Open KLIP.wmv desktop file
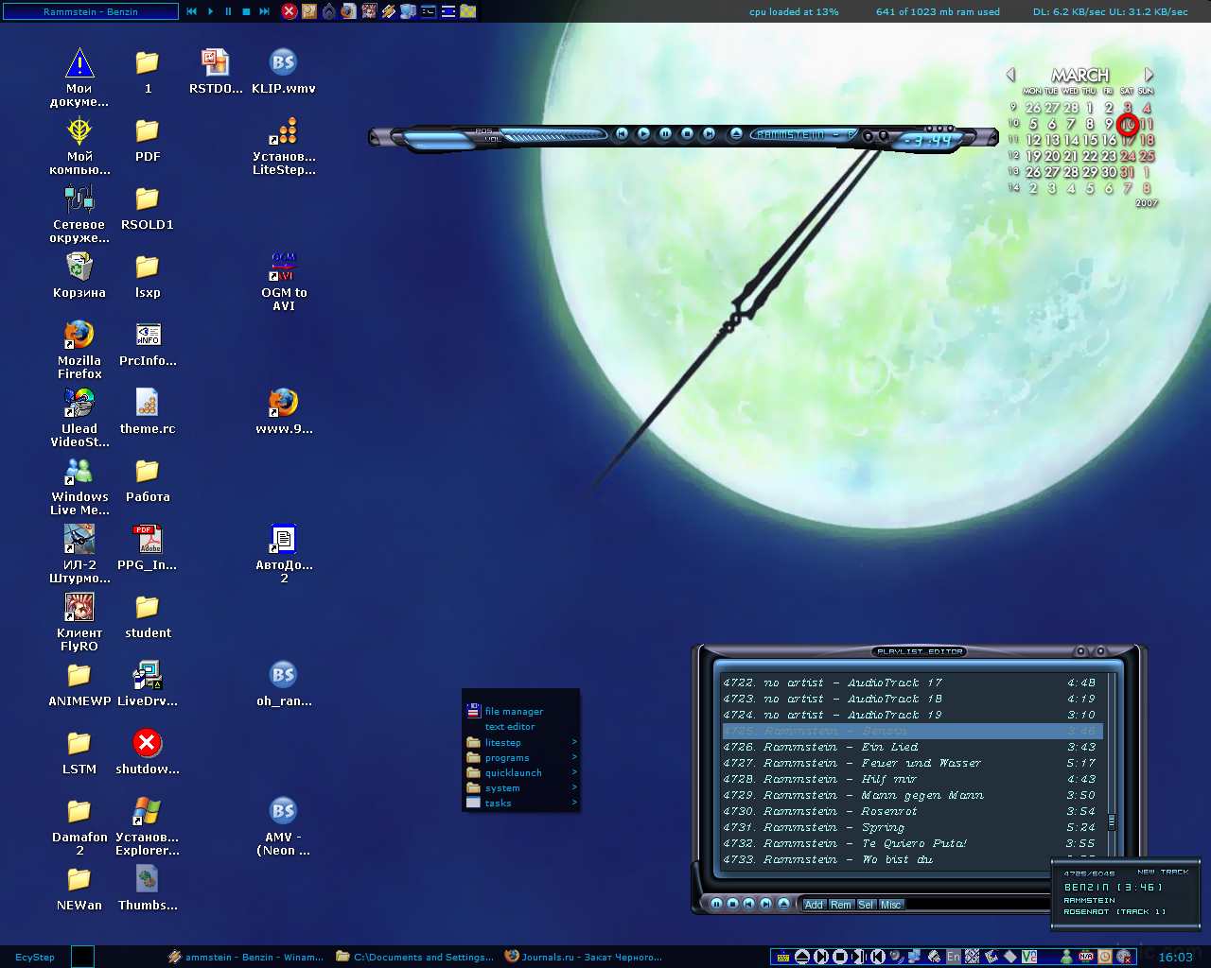 284,72
